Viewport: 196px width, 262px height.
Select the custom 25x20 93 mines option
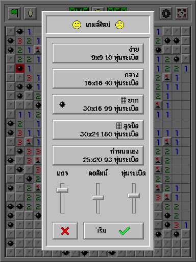[x=98, y=156]
